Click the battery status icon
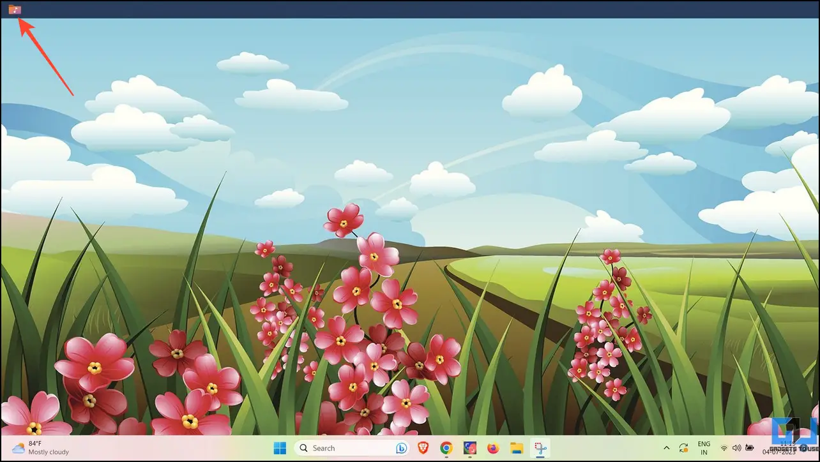 [748, 448]
